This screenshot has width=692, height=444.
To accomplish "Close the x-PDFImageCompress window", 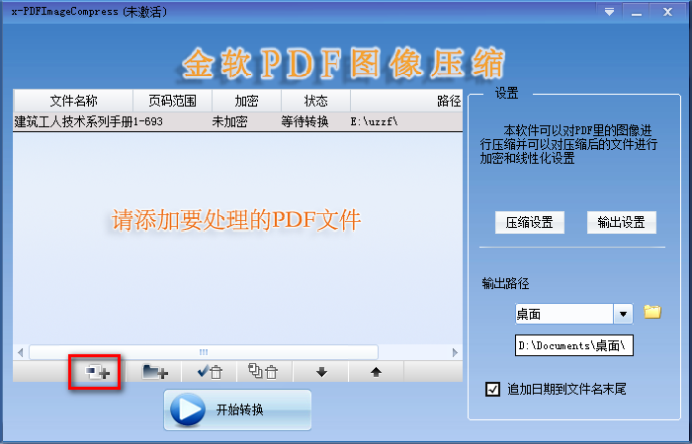I will click(667, 12).
